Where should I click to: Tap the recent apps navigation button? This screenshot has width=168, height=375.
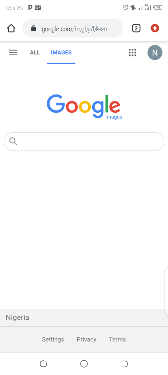pos(43,364)
